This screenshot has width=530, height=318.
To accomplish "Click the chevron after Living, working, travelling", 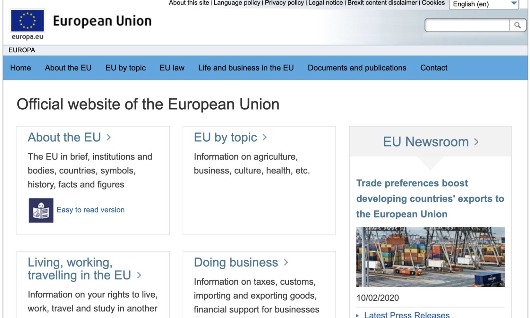I will click(139, 275).
